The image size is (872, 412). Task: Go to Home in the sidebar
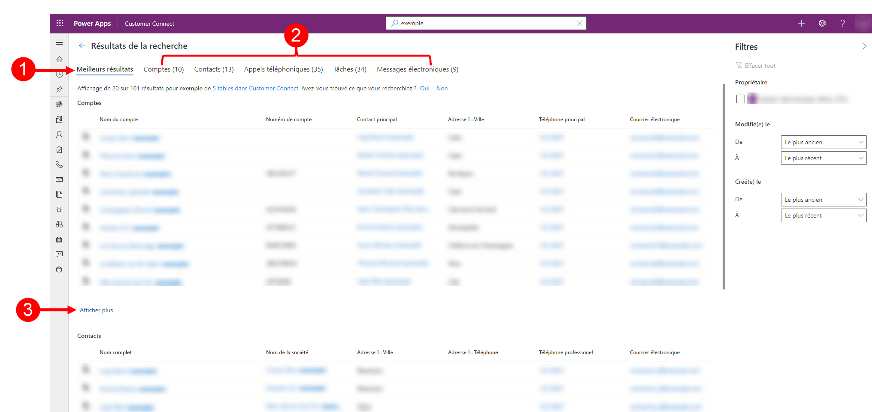pyautogui.click(x=59, y=59)
